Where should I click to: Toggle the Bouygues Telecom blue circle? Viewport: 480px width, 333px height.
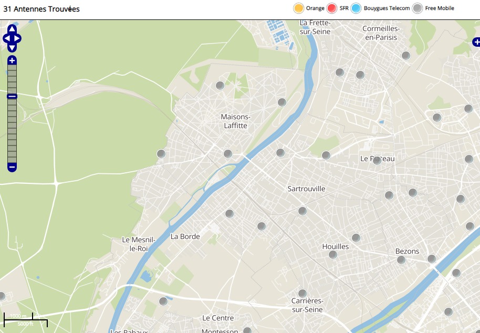(x=356, y=8)
